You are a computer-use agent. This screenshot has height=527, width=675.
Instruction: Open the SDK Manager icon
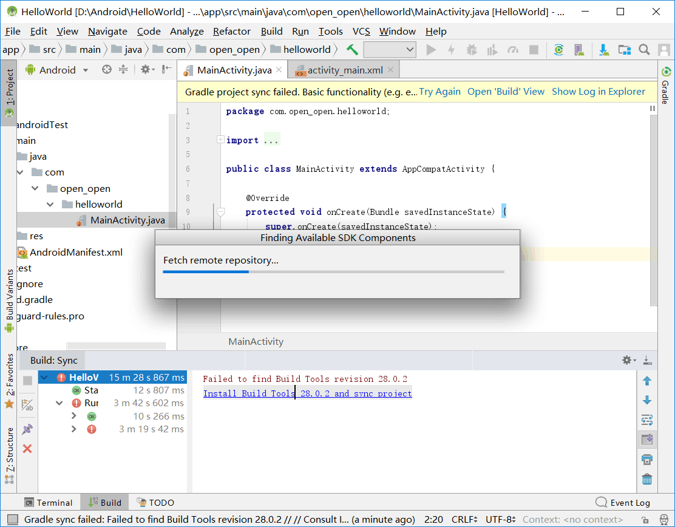604,50
